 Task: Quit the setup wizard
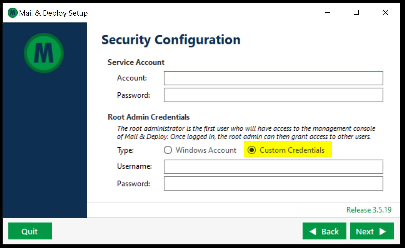point(30,231)
